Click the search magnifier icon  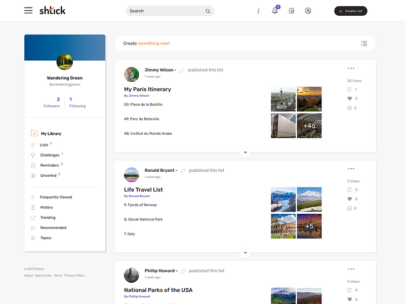click(208, 11)
